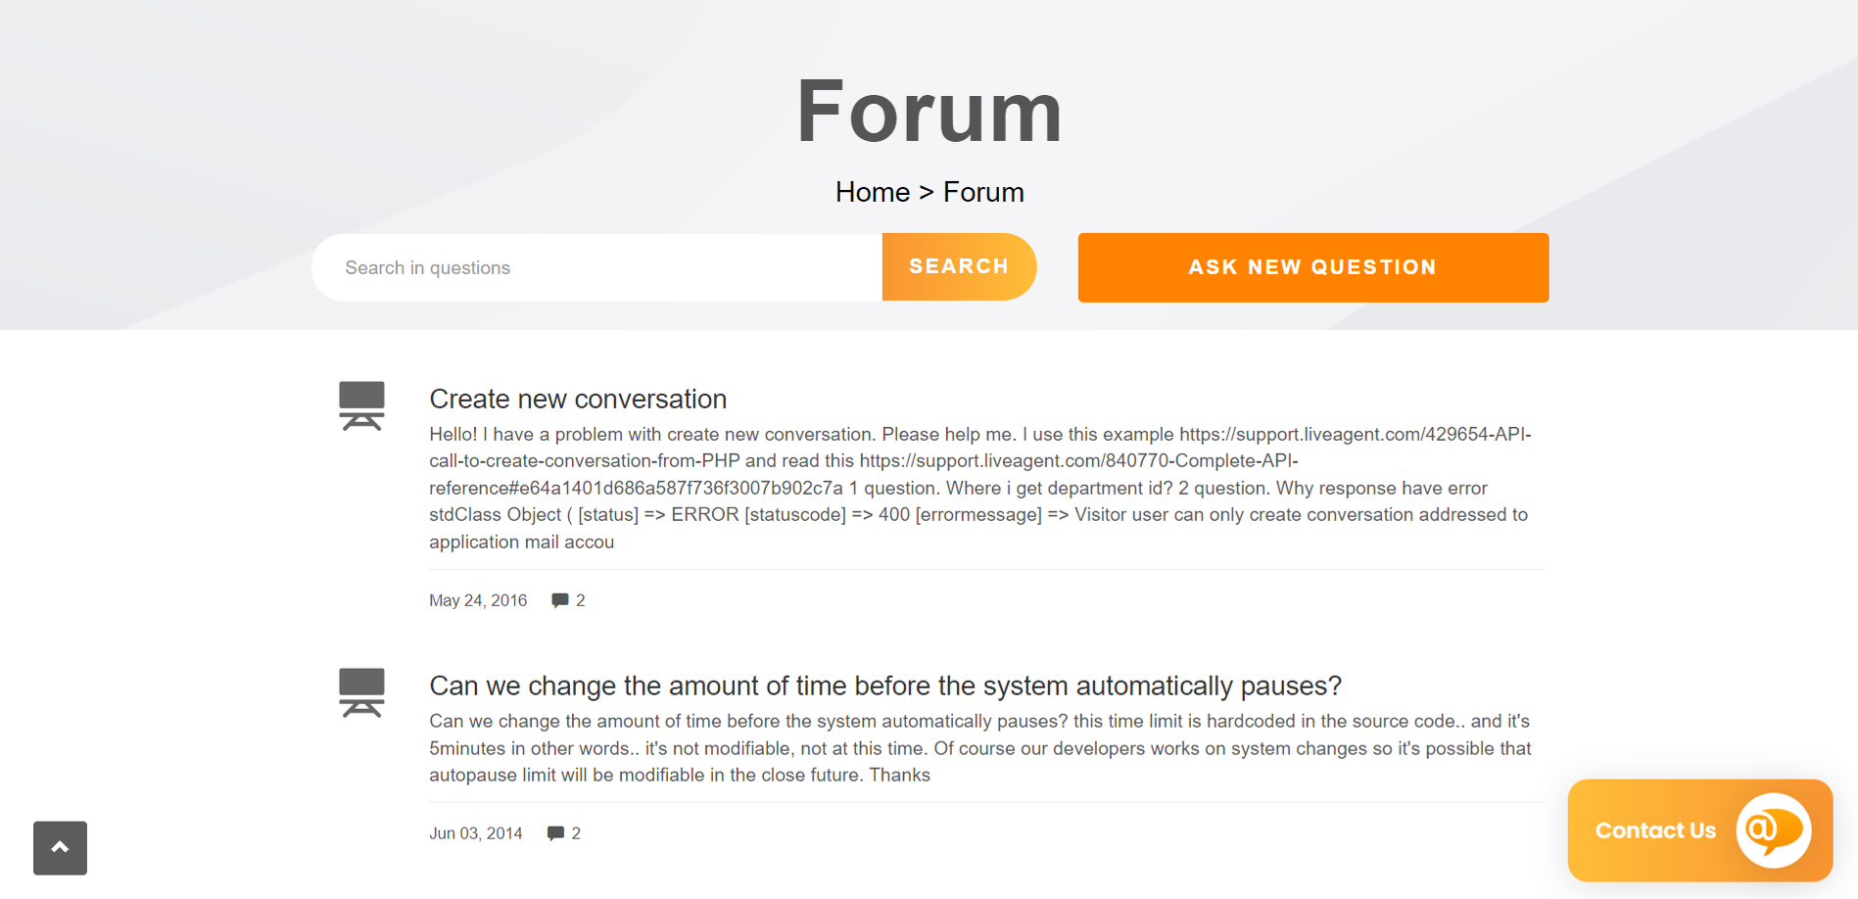Click the May 24, 2016 post date

(x=478, y=600)
